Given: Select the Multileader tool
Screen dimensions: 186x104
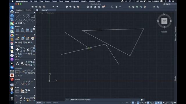Looking at the screenshot, I should [x=17, y=83].
